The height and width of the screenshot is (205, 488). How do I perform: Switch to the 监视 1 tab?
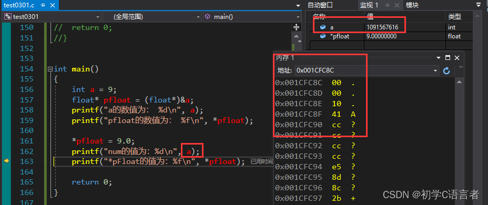click(x=369, y=5)
